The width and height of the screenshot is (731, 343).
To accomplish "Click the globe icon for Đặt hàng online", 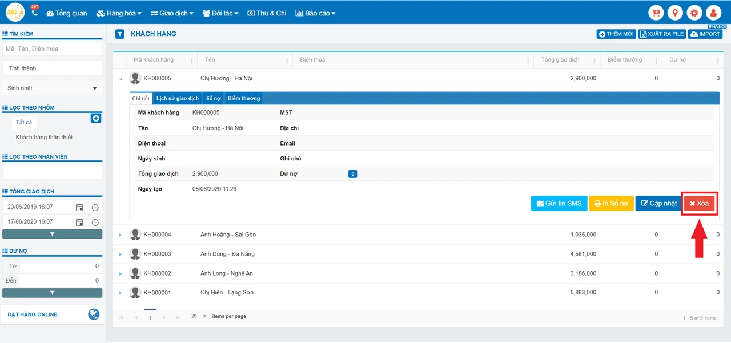I will (x=94, y=314).
